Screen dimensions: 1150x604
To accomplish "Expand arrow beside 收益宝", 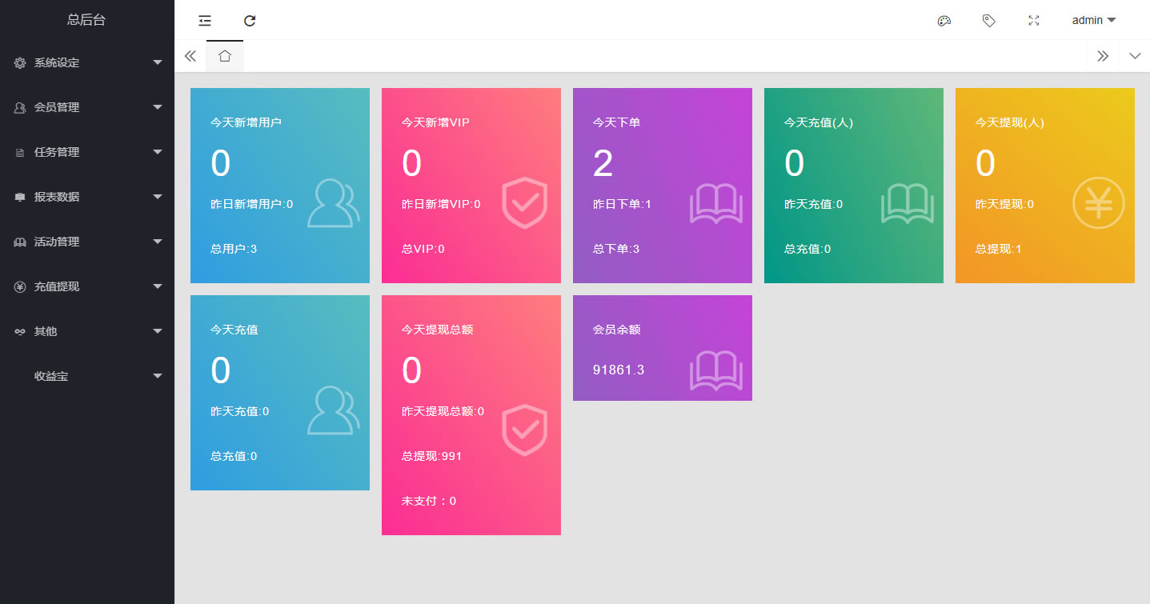I will (158, 376).
